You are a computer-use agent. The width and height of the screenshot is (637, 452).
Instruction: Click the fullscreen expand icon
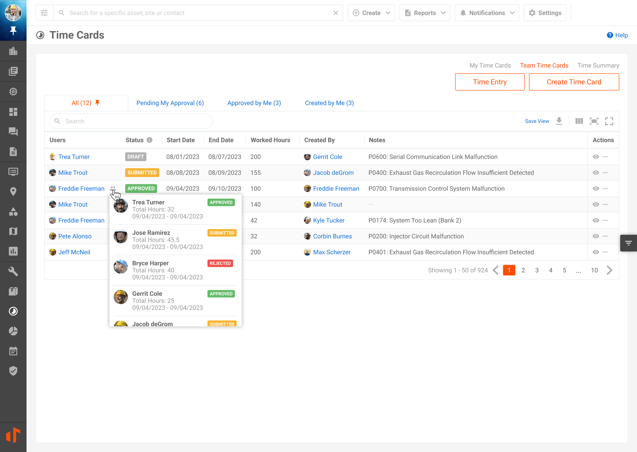point(609,121)
